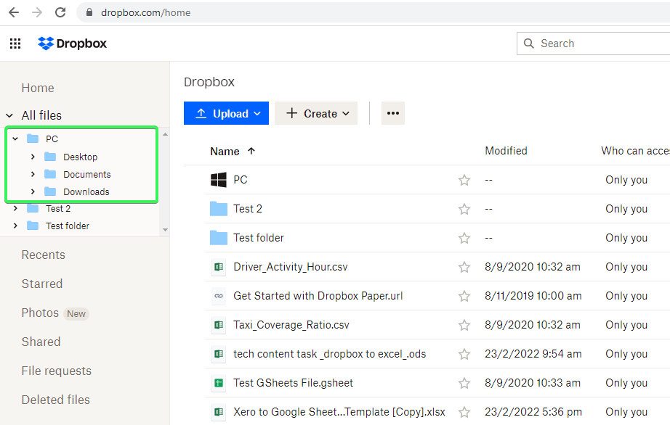The image size is (670, 425).
Task: Open File requests in the sidebar
Action: coord(57,371)
